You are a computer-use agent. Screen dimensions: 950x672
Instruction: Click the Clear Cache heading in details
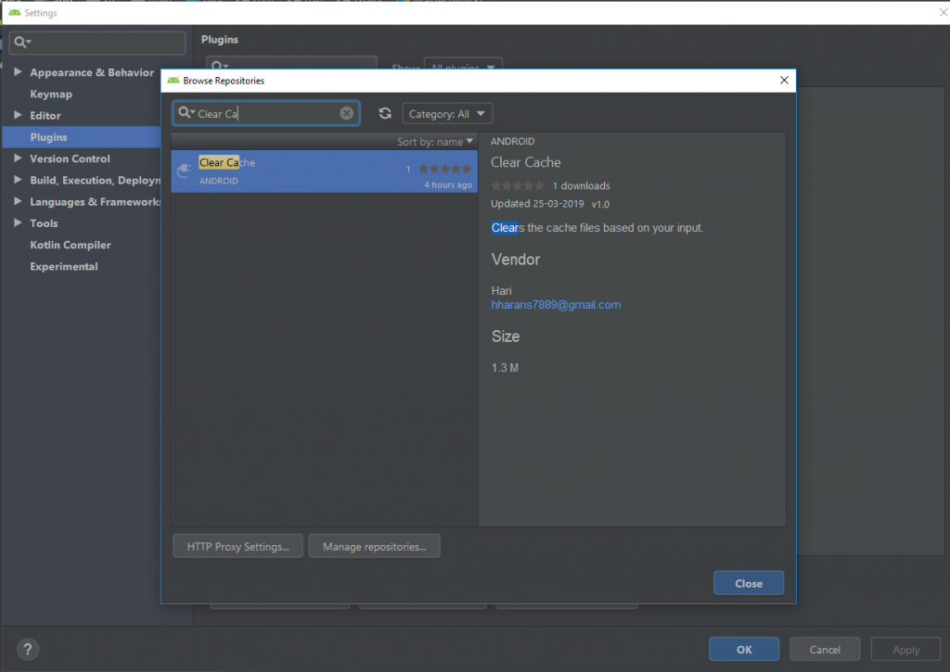click(x=525, y=162)
